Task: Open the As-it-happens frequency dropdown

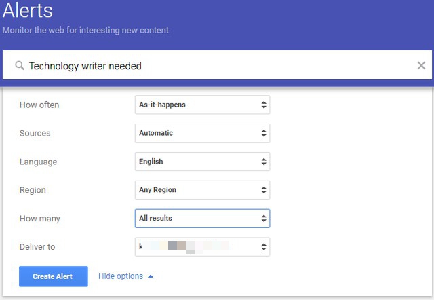Action: coord(202,105)
